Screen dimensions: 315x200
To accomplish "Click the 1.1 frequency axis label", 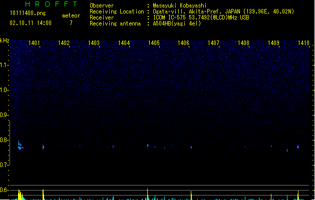I will pos(4,65).
